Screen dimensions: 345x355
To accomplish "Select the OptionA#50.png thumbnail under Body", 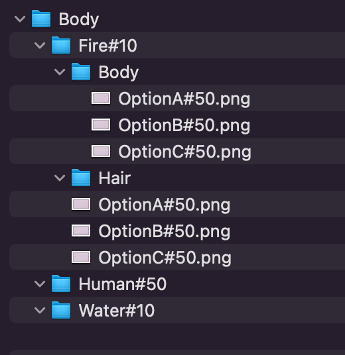I will click(x=101, y=98).
